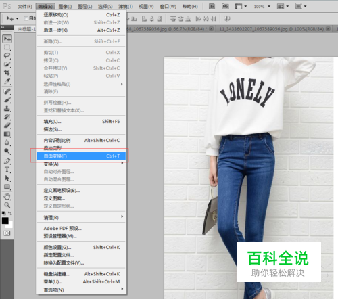Screen dimensions: 338x299
Task: Click the Auto-Align Layers icon in options bar
Action: (x=227, y=19)
